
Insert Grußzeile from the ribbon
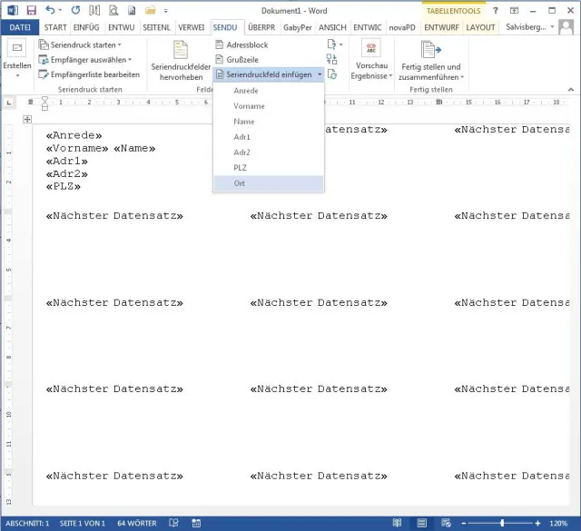[x=222, y=59]
